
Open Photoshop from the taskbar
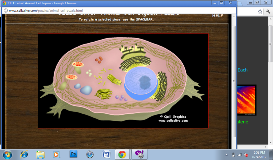tap(73, 154)
